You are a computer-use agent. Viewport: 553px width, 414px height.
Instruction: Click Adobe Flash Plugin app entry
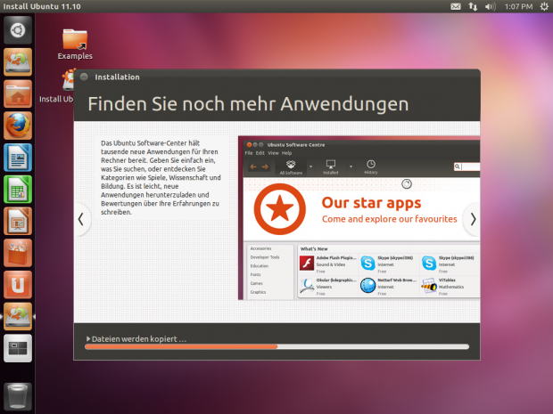(328, 264)
